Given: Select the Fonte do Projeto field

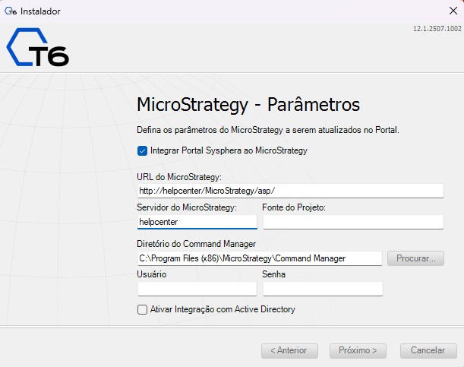Looking at the screenshot, I should [353, 222].
